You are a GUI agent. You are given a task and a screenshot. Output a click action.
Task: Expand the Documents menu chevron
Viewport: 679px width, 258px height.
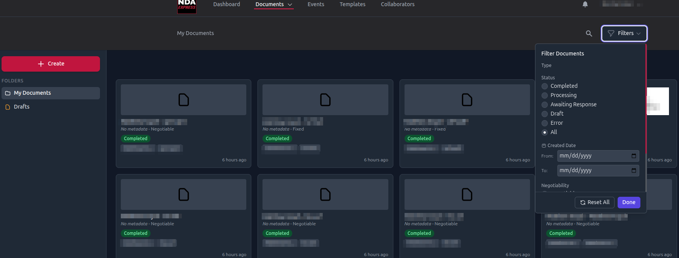coord(290,5)
